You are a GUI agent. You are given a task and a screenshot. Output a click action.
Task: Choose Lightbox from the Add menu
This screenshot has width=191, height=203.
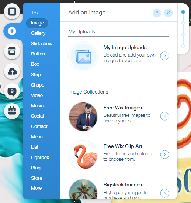[40, 158]
